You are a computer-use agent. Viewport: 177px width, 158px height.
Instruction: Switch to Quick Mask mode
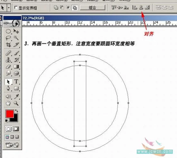pyautogui.click(x=16, y=129)
